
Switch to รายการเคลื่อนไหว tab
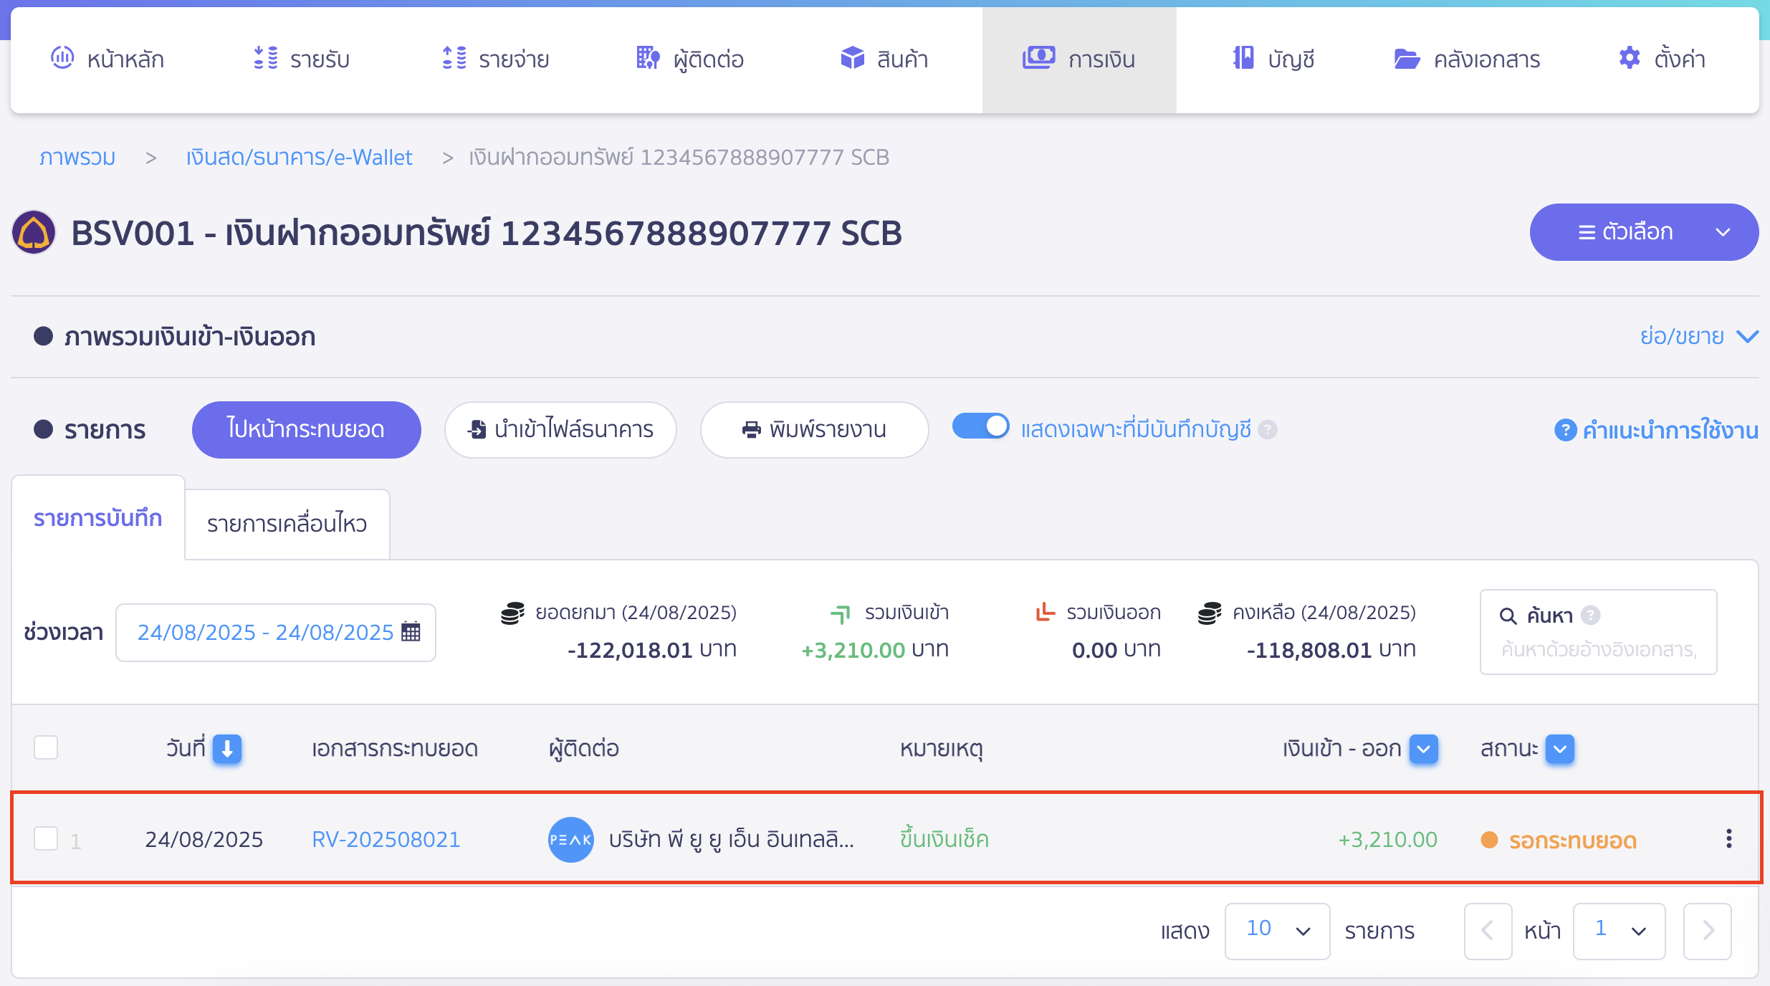tap(287, 524)
